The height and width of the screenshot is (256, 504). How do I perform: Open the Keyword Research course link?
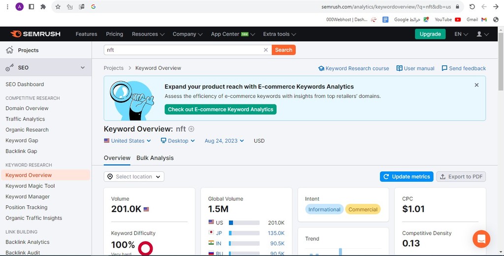pos(353,68)
